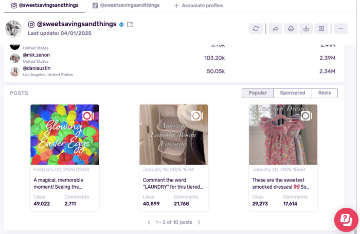
Task: Switch to the TikTok @sweetsavingsandthings tab
Action: [126, 5]
